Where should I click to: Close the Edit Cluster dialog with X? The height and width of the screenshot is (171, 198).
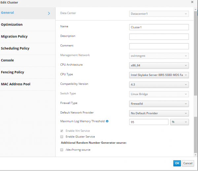[192, 2]
